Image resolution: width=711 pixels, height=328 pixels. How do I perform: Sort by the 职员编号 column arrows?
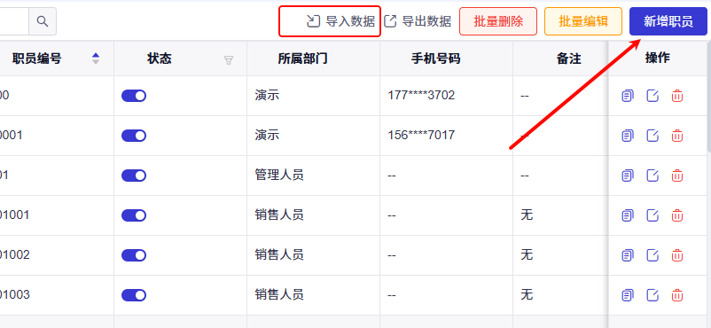coord(96,59)
